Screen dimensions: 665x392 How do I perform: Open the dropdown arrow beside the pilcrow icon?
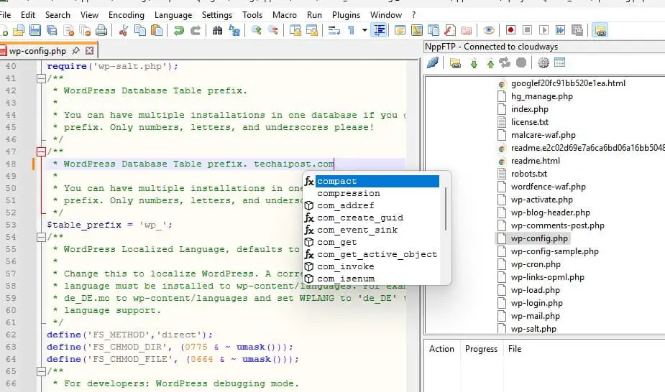pos(364,30)
